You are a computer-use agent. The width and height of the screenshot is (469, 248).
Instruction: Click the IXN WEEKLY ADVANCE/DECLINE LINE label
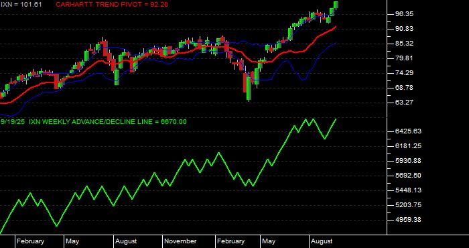click(108, 122)
